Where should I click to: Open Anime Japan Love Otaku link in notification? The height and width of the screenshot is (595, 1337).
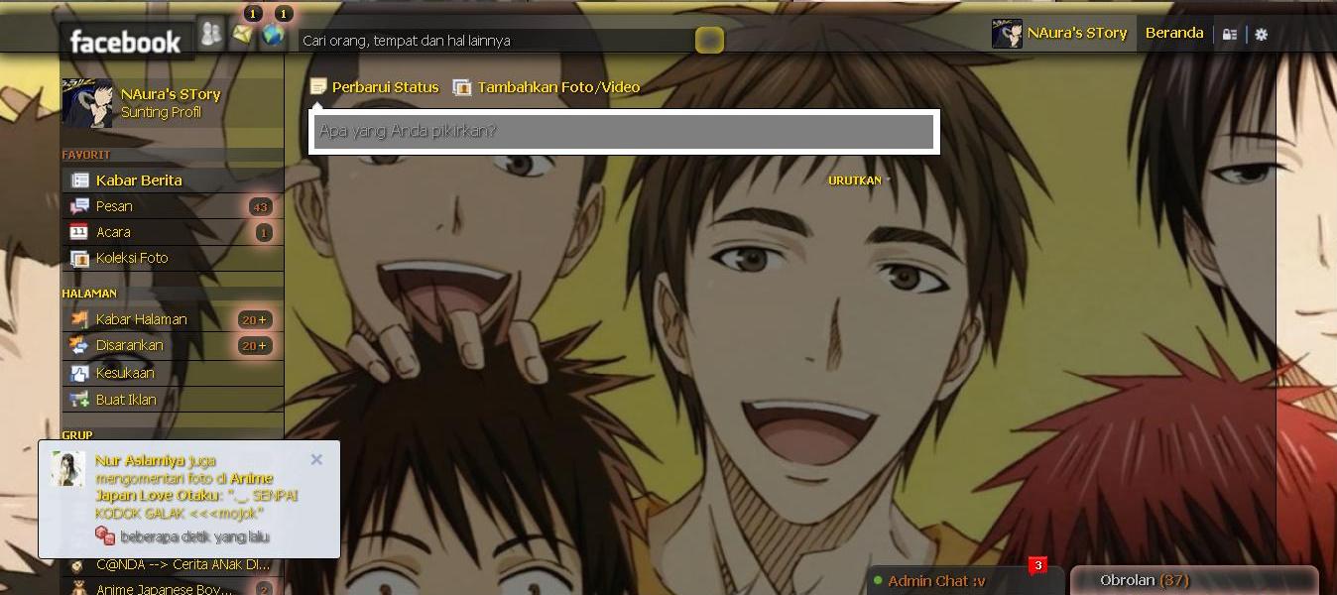184,486
